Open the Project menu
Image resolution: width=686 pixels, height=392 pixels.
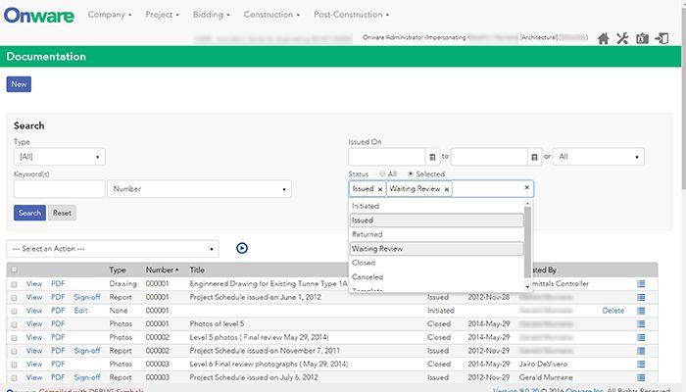point(163,15)
